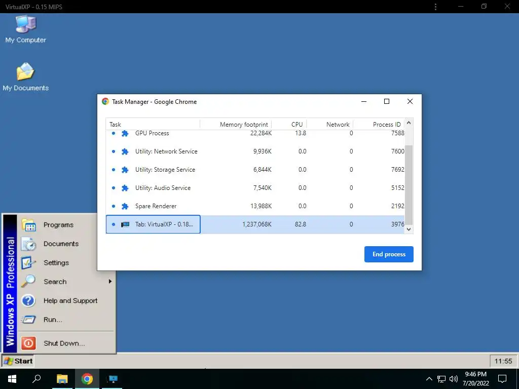Click the Chrome logo in Task Manager title
519x389 pixels.
coord(105,101)
